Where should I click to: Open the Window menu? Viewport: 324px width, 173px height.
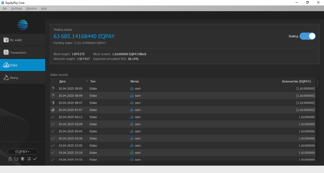tap(31, 8)
